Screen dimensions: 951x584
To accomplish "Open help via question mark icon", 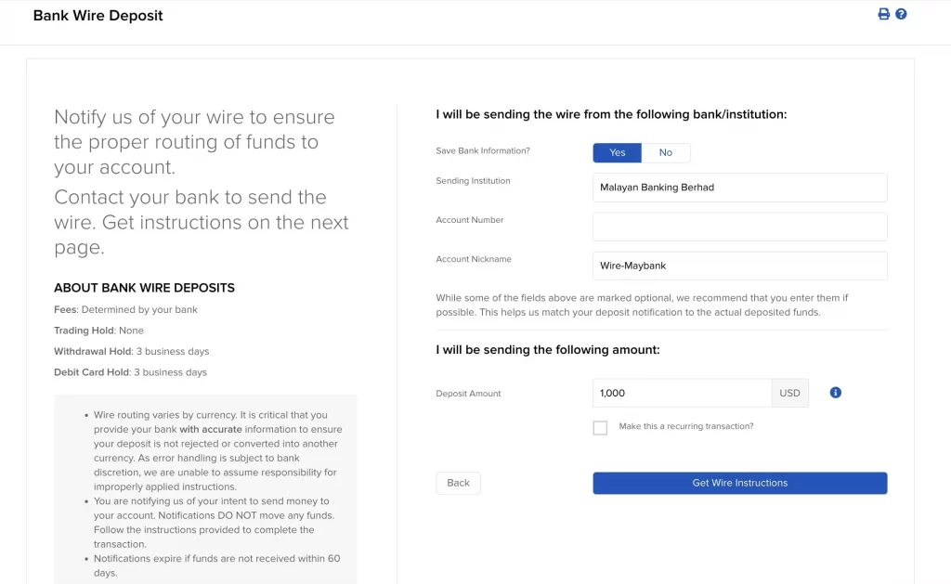I will 901,14.
